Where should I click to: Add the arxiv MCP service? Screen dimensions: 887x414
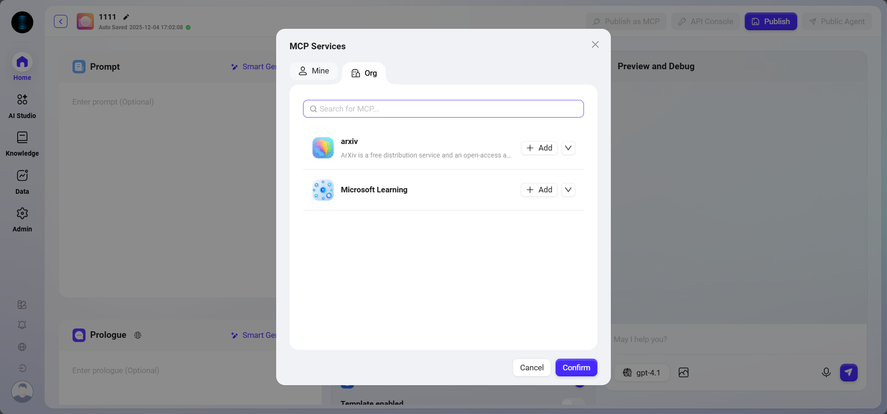coord(539,148)
